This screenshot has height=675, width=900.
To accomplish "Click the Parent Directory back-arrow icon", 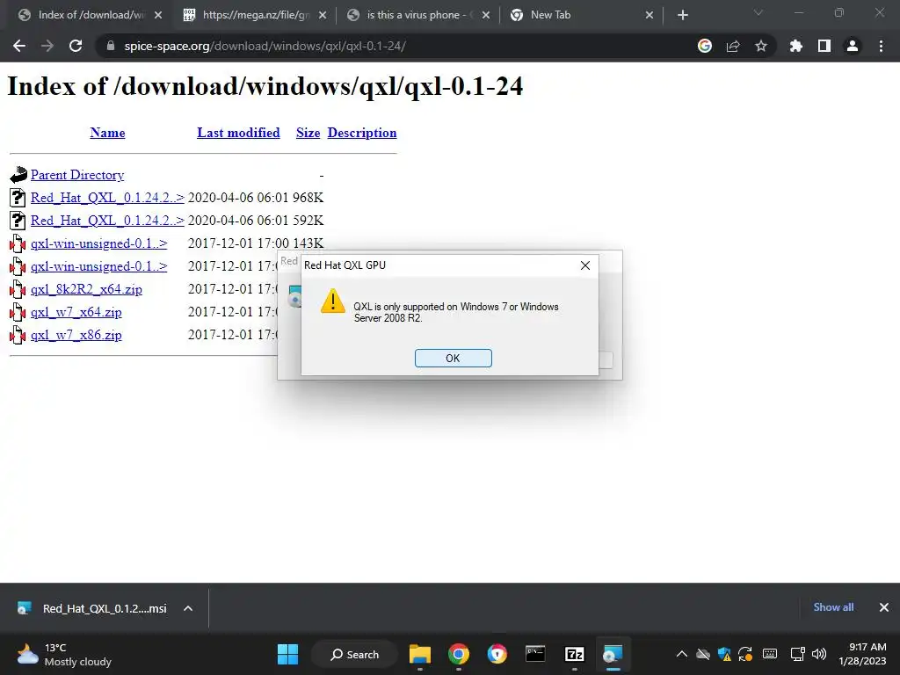I will [x=18, y=175].
